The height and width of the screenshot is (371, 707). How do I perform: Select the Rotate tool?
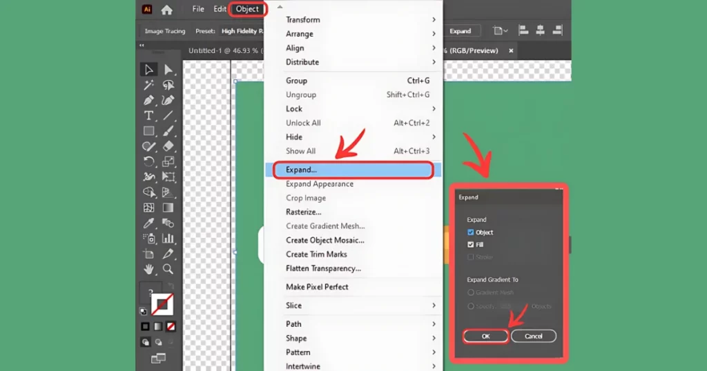click(x=149, y=161)
